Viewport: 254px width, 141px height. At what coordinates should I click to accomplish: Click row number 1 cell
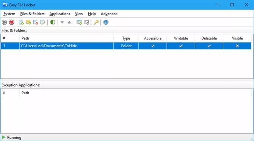point(10,46)
